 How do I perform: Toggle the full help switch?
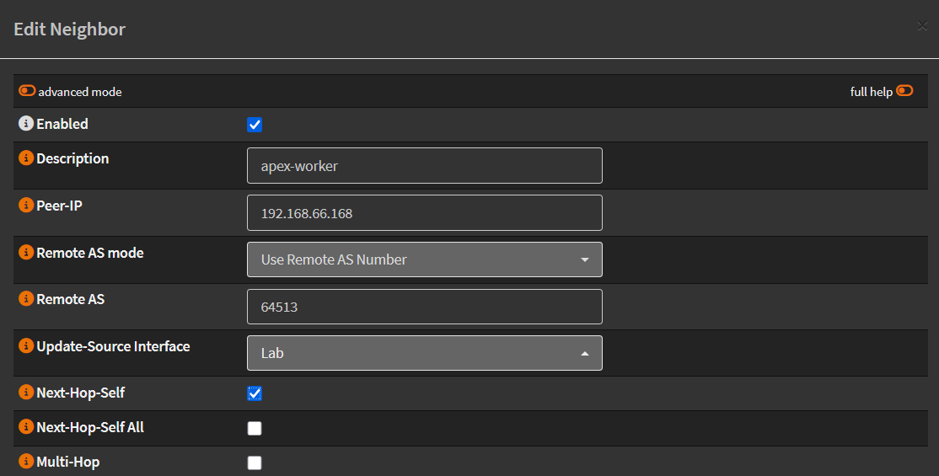coord(904,91)
